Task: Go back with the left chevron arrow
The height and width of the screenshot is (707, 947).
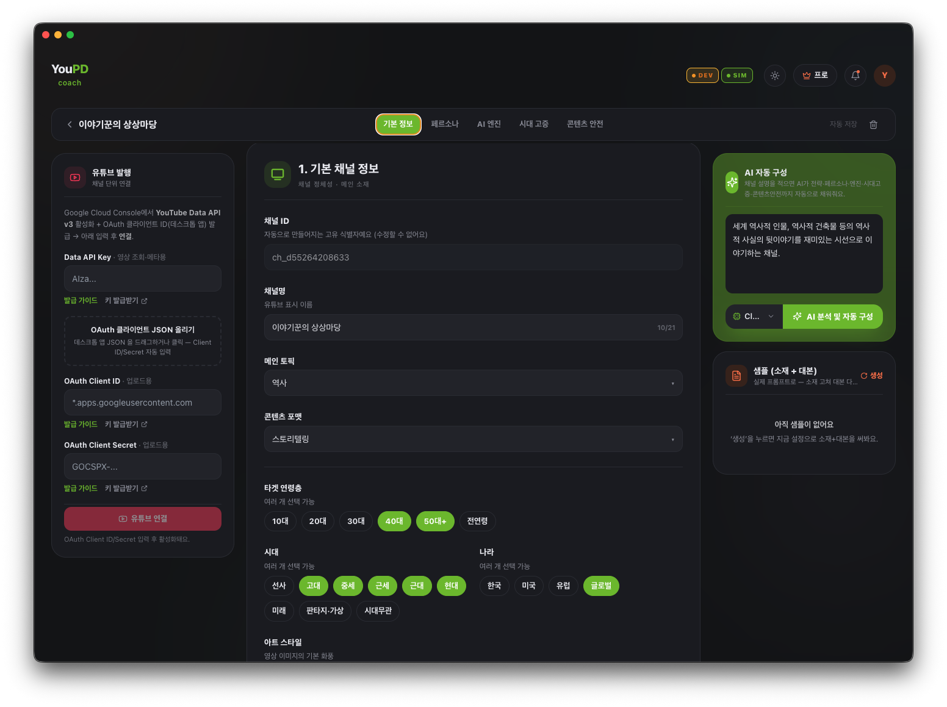Action: (70, 124)
